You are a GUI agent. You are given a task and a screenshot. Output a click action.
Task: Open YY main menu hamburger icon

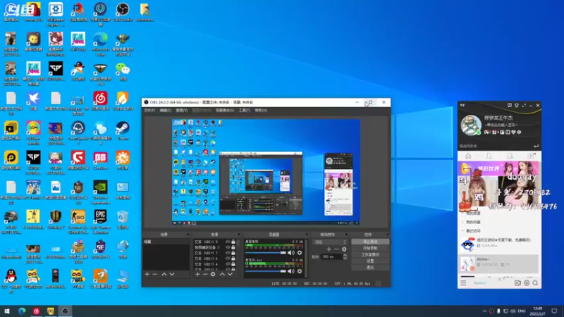pos(463,283)
